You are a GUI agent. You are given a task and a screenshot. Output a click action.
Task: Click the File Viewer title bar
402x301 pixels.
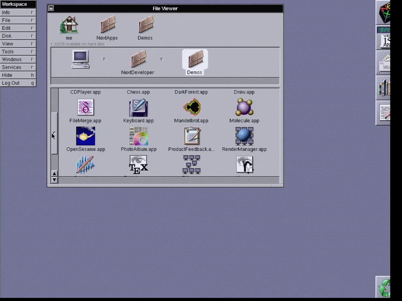pyautogui.click(x=165, y=8)
